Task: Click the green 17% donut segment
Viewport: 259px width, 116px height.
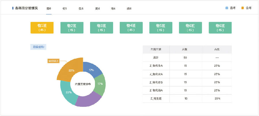Action: [100, 84]
